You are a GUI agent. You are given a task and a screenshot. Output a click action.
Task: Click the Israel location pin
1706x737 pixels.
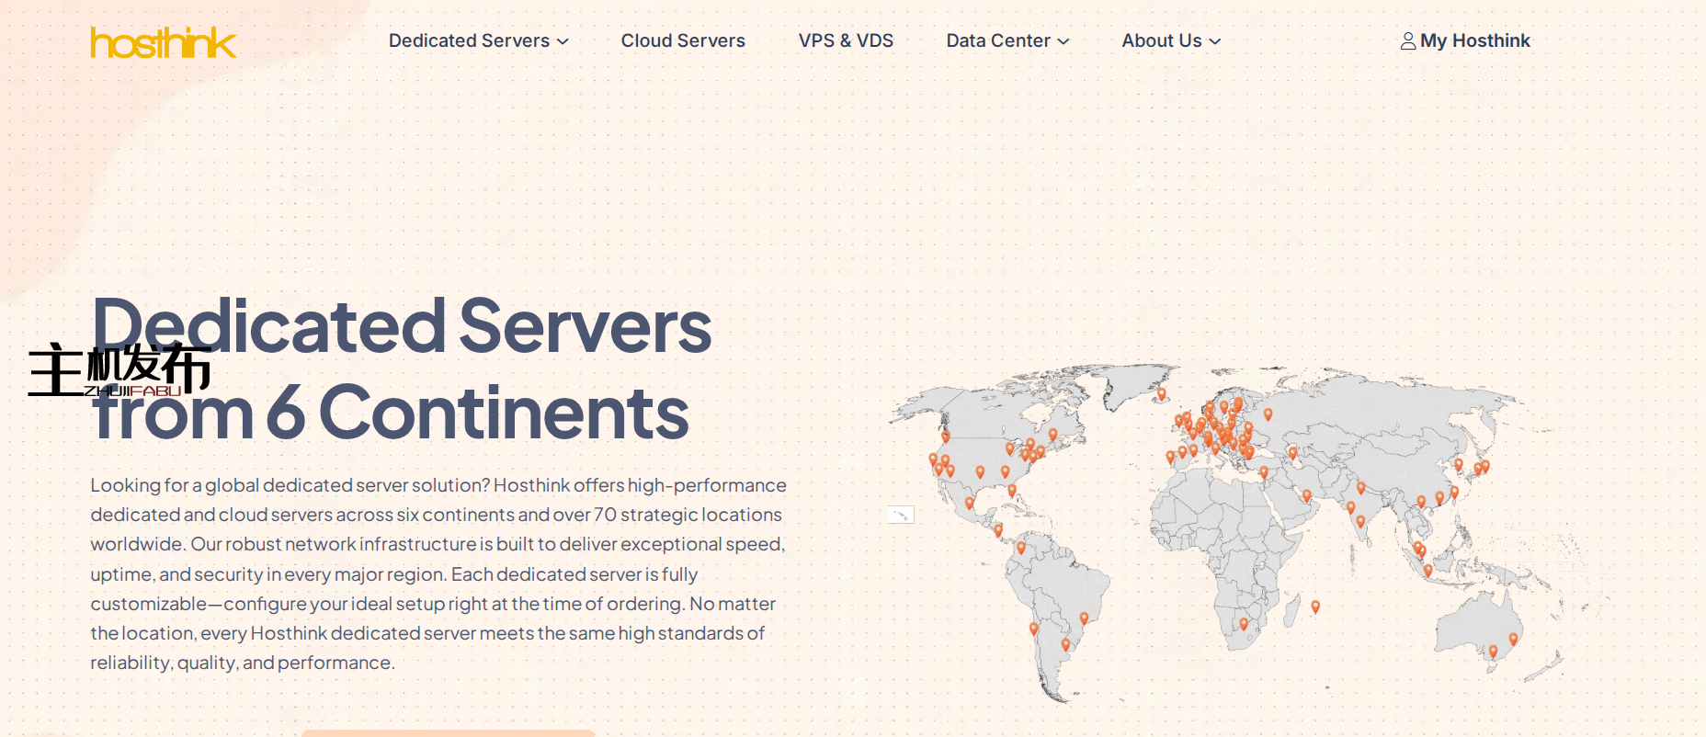coord(1264,472)
